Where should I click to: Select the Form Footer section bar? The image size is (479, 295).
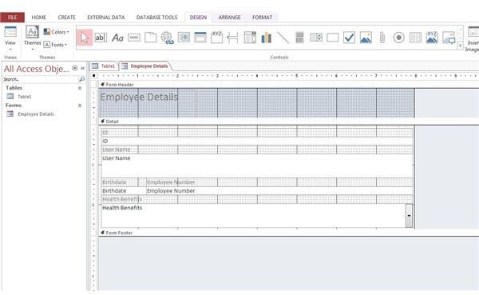289,233
